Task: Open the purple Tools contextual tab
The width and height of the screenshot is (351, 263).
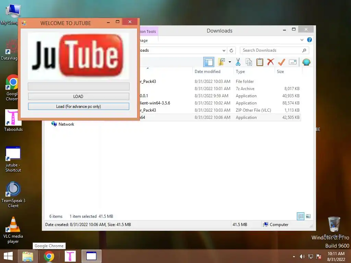Action: 149,31
